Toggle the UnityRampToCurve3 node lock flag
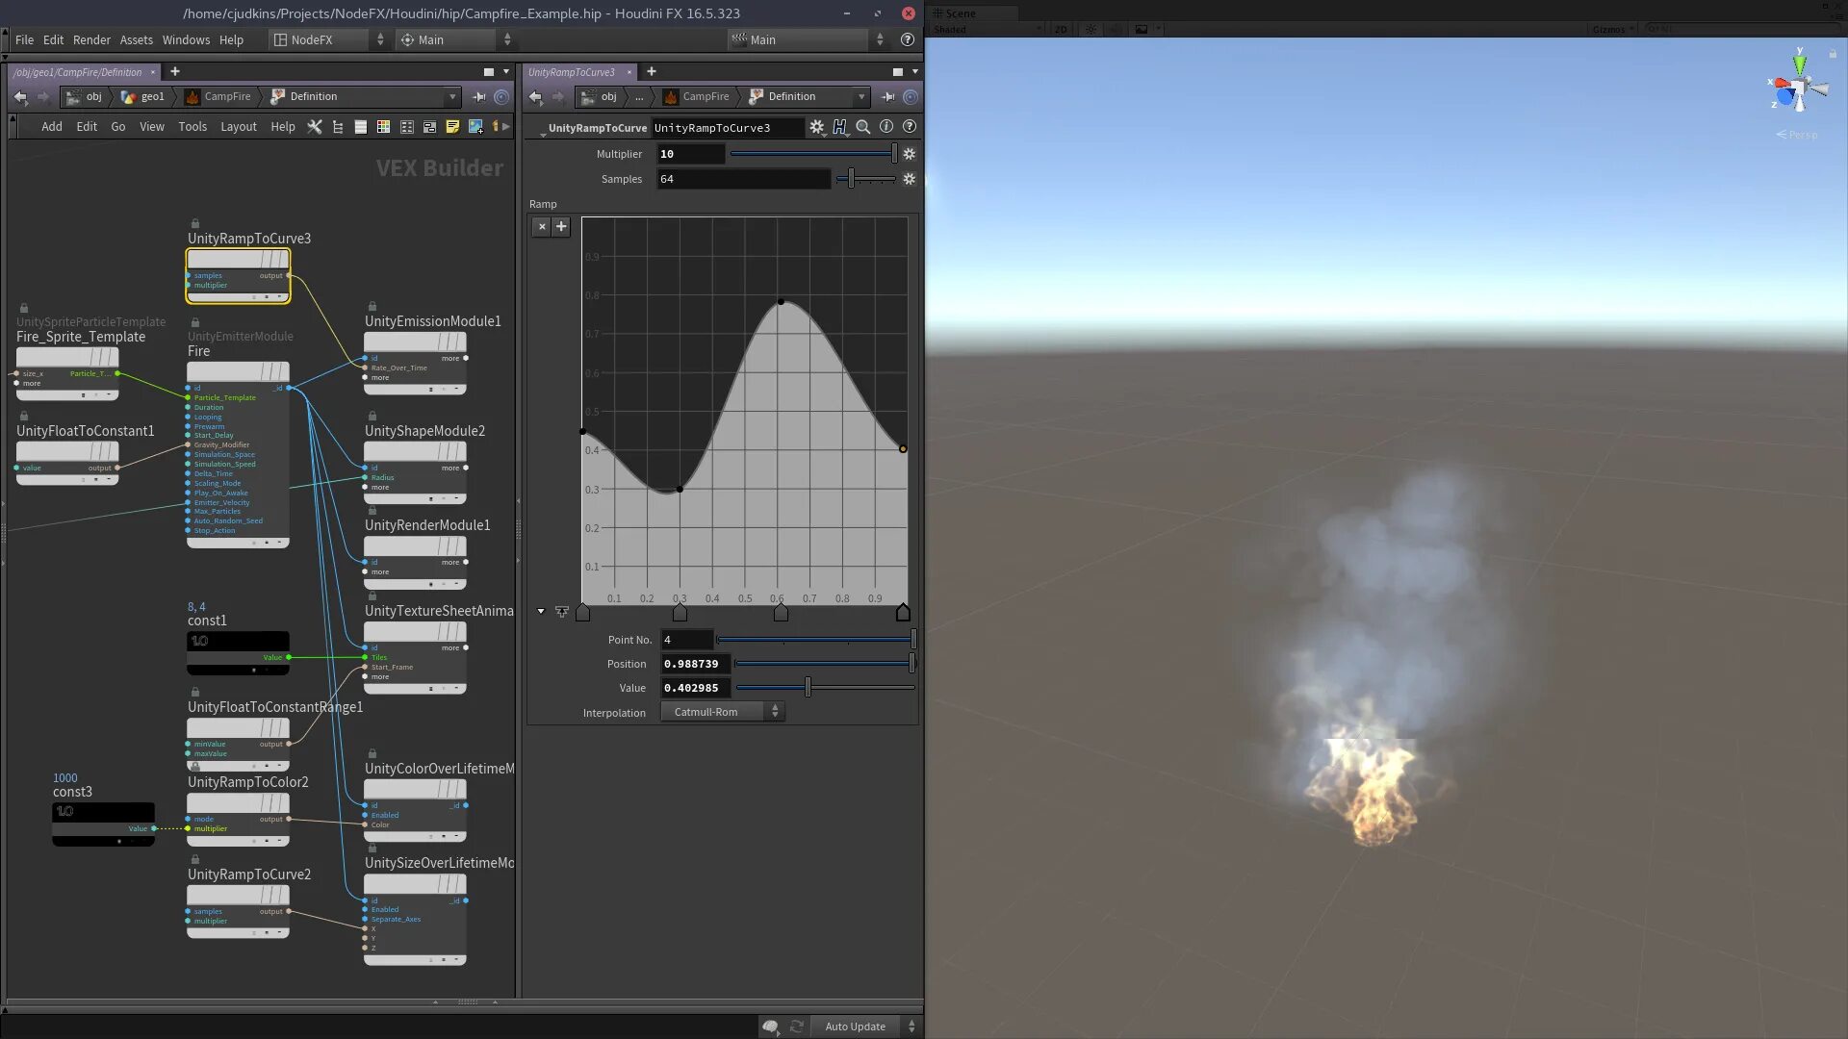 195,223
